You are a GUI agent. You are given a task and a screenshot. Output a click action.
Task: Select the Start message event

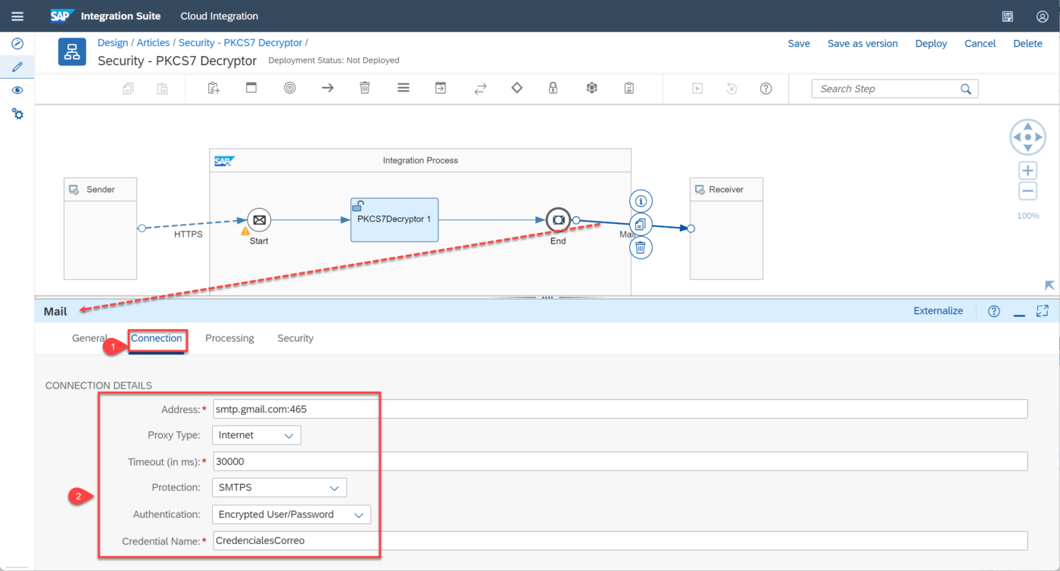[x=259, y=220]
